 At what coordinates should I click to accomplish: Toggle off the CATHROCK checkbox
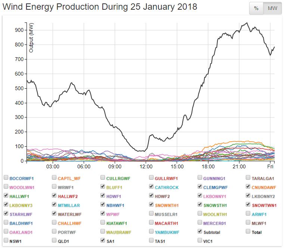point(151,187)
